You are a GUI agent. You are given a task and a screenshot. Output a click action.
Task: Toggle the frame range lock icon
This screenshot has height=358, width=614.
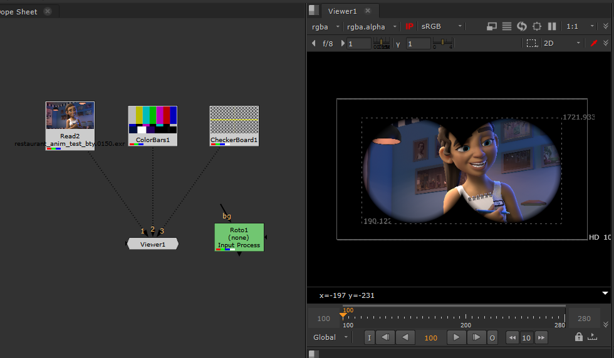pyautogui.click(x=579, y=337)
